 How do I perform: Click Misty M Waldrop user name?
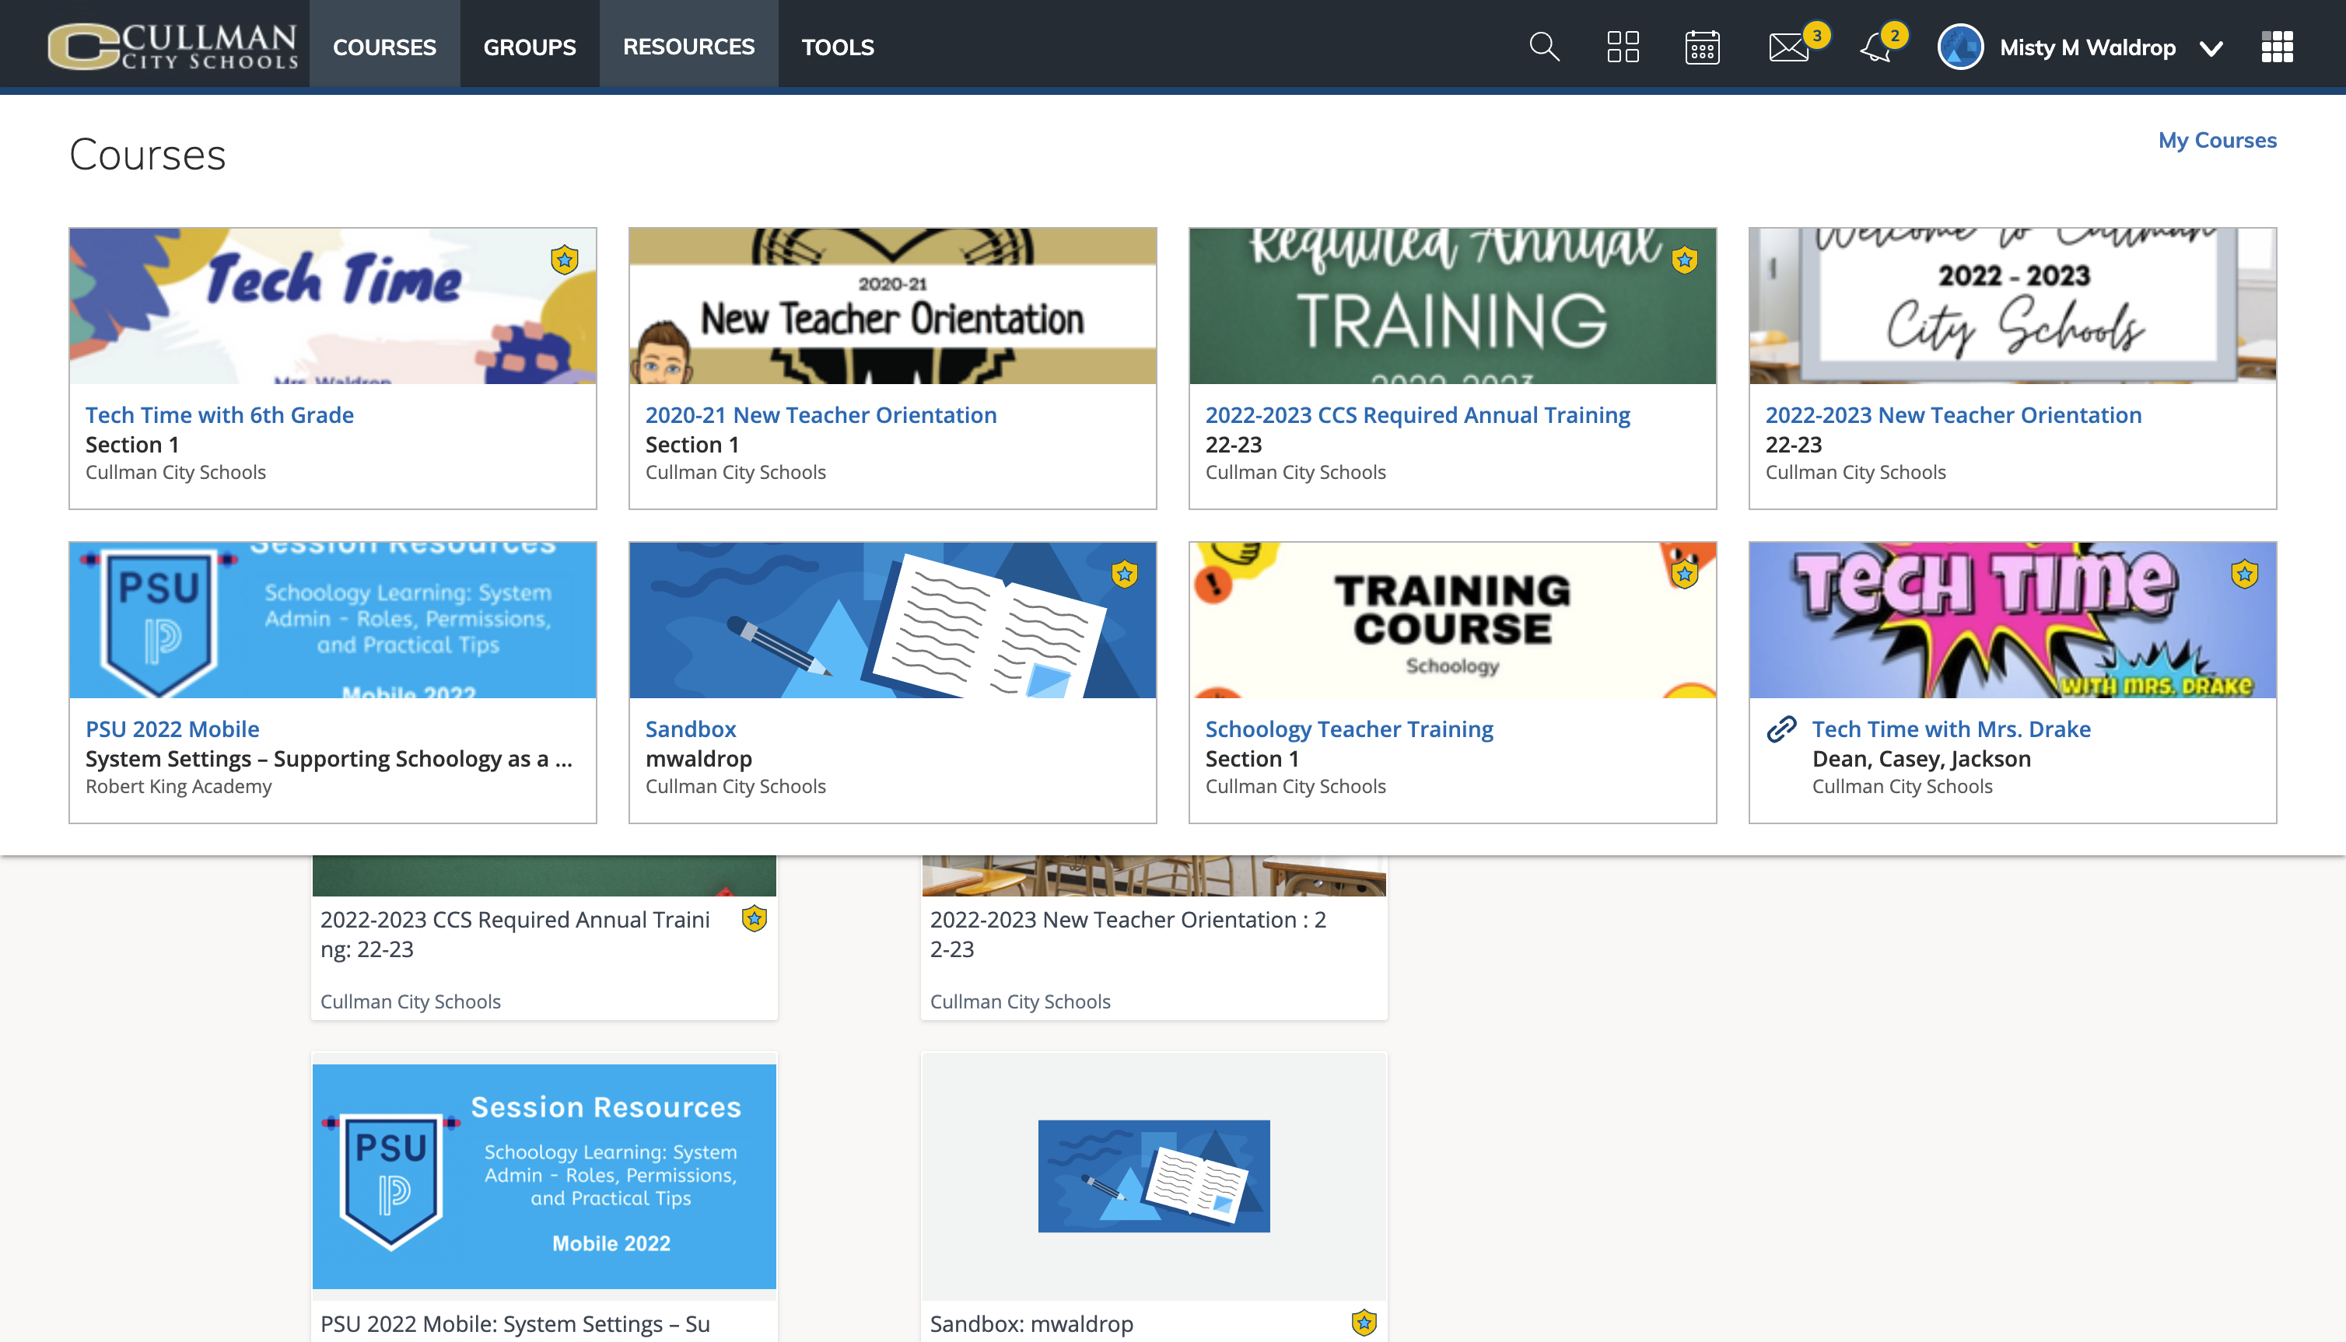click(x=2087, y=48)
